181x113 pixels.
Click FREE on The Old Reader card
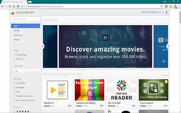(133, 106)
